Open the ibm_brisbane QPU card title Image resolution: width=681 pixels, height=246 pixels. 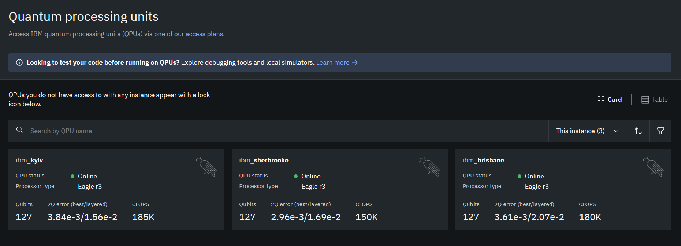[483, 160]
